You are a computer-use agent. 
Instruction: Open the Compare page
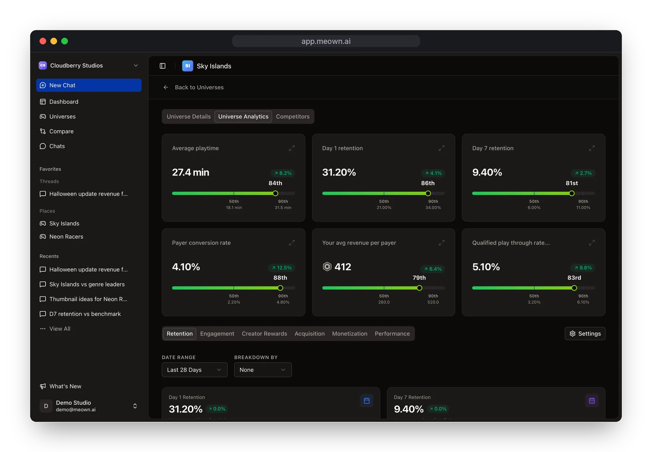(89, 131)
